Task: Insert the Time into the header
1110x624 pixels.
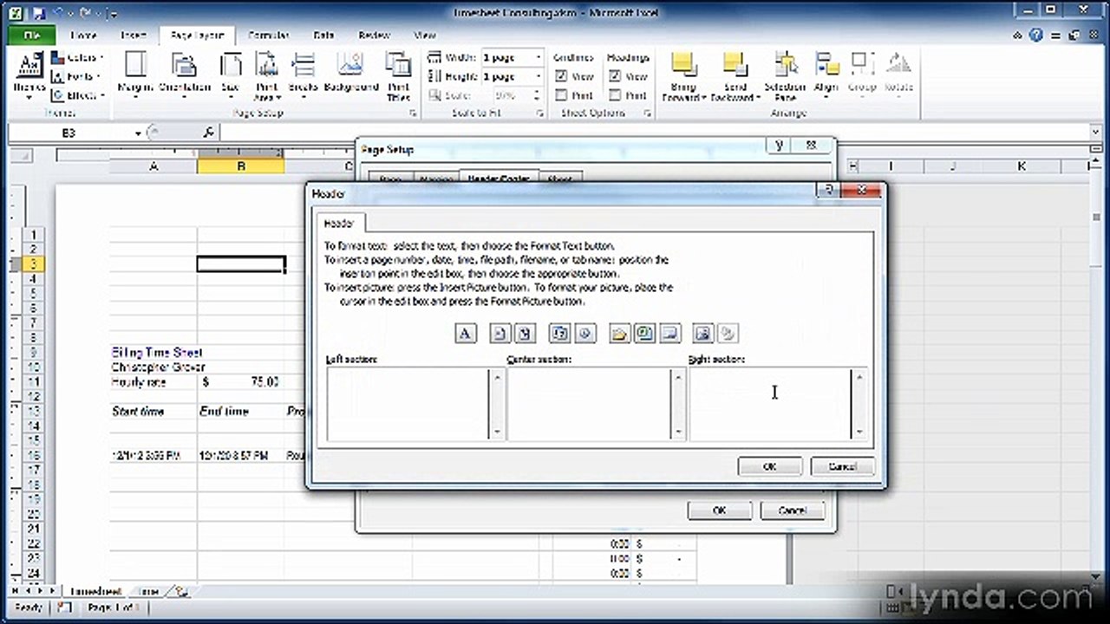Action: (584, 334)
